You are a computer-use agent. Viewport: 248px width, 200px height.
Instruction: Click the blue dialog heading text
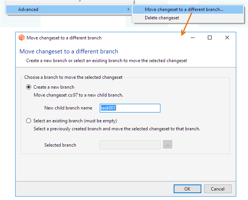click(x=69, y=52)
